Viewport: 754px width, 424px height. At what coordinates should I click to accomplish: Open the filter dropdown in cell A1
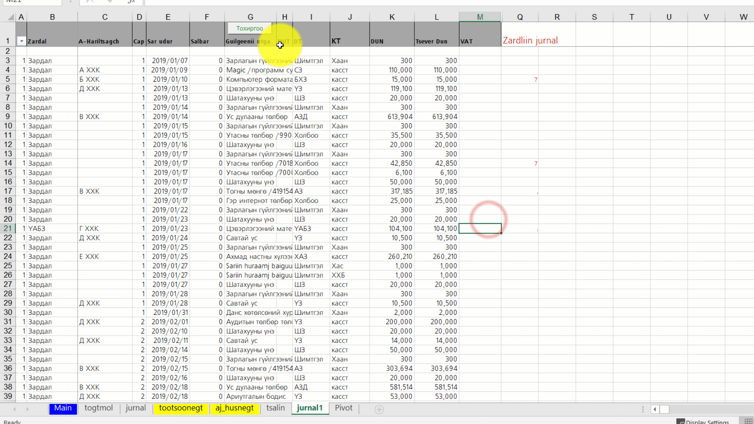(x=21, y=41)
